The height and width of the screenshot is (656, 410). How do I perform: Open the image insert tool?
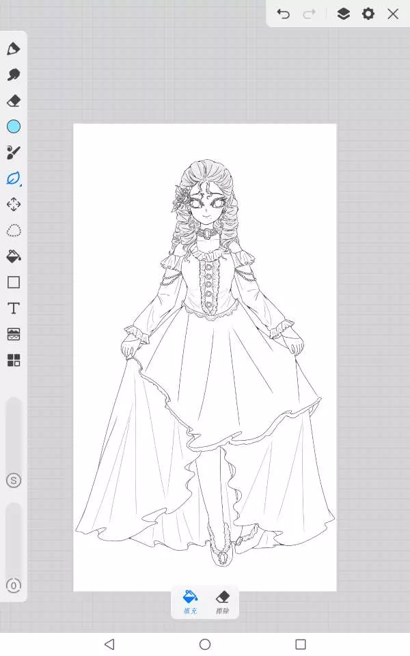[x=14, y=334]
